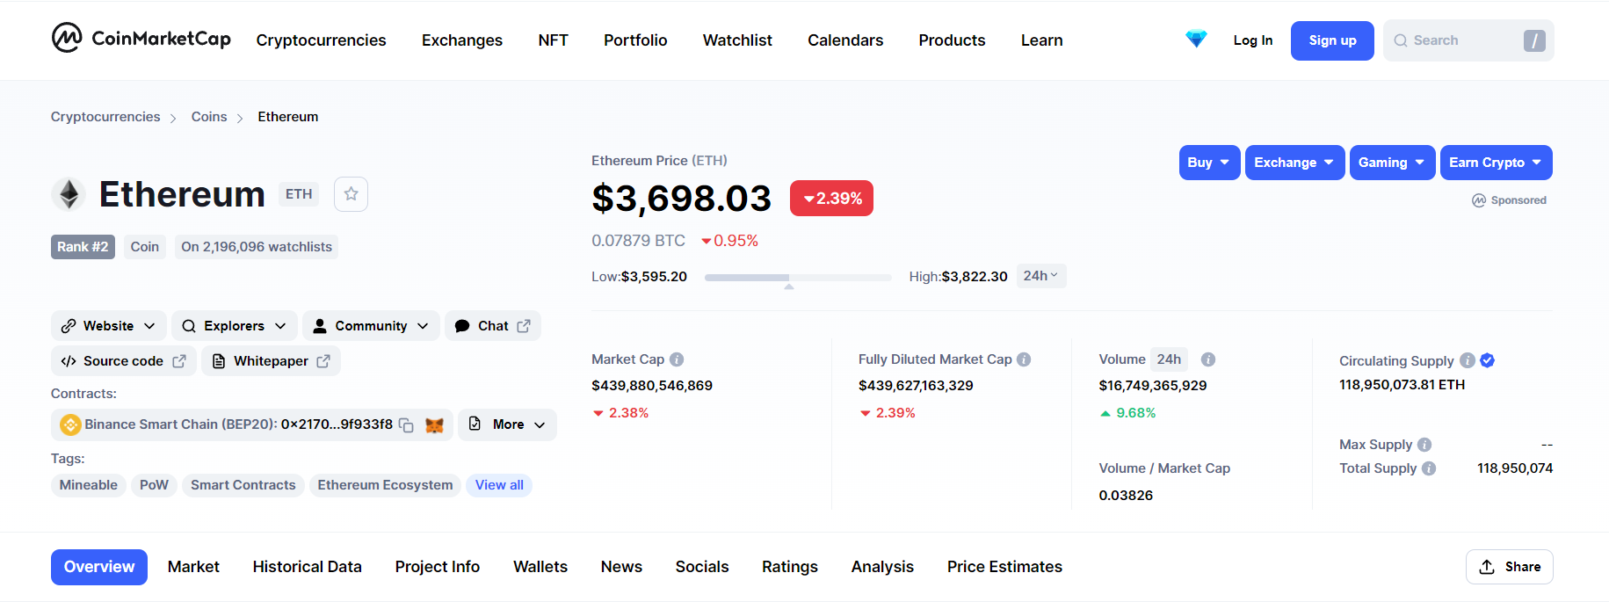Image resolution: width=1609 pixels, height=602 pixels.
Task: Click the Coins breadcrumb
Action: [x=209, y=117]
